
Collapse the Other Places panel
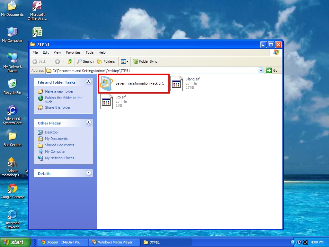pos(89,123)
